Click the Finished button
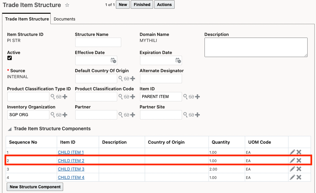The image size is (316, 193). point(142,5)
